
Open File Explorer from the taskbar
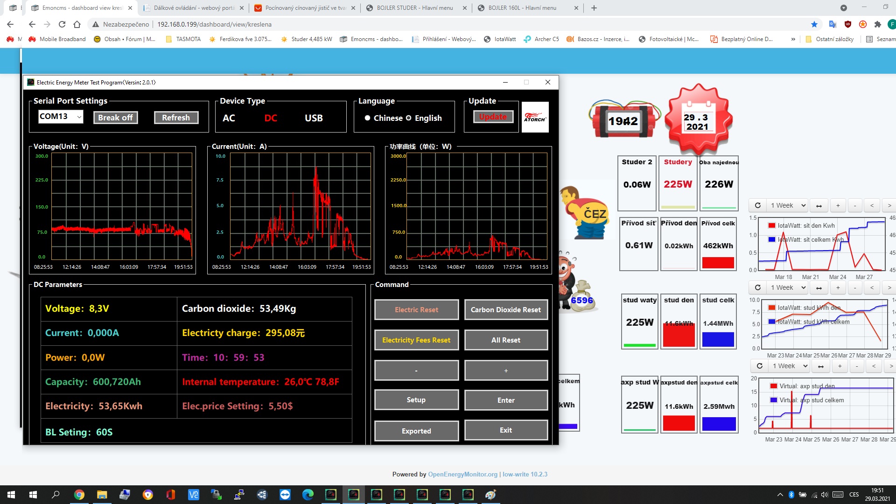pos(102,495)
